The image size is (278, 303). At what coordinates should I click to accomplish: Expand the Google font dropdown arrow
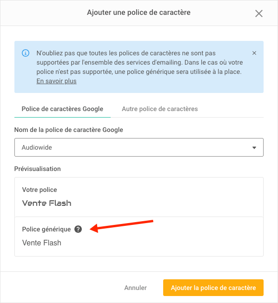click(x=254, y=148)
